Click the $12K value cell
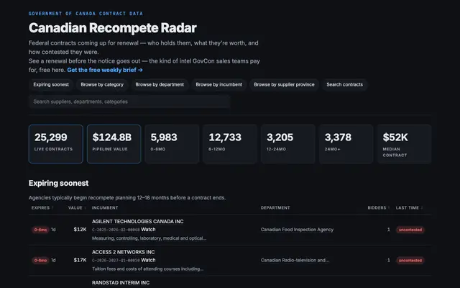 [x=80, y=230]
